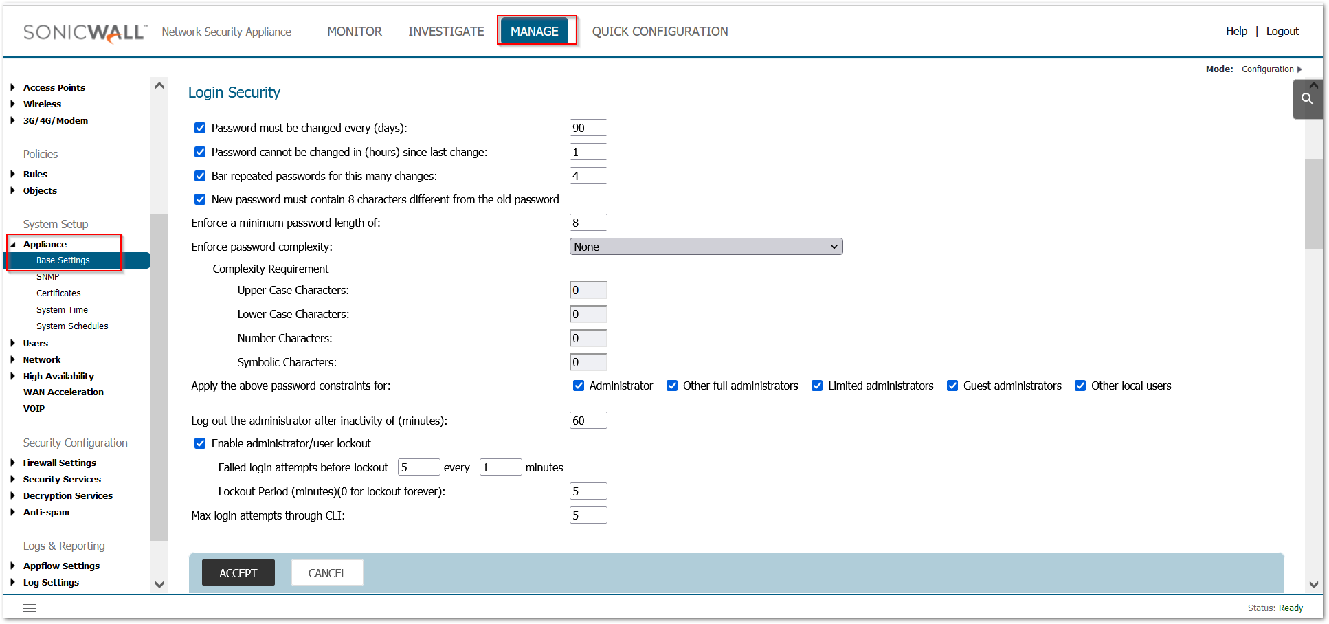
Task: Click Symbolic Characters field
Action: pos(588,362)
